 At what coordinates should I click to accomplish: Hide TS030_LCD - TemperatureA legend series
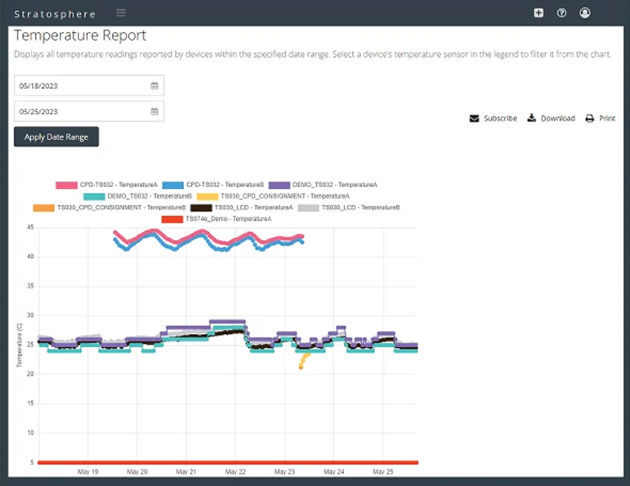(248, 208)
